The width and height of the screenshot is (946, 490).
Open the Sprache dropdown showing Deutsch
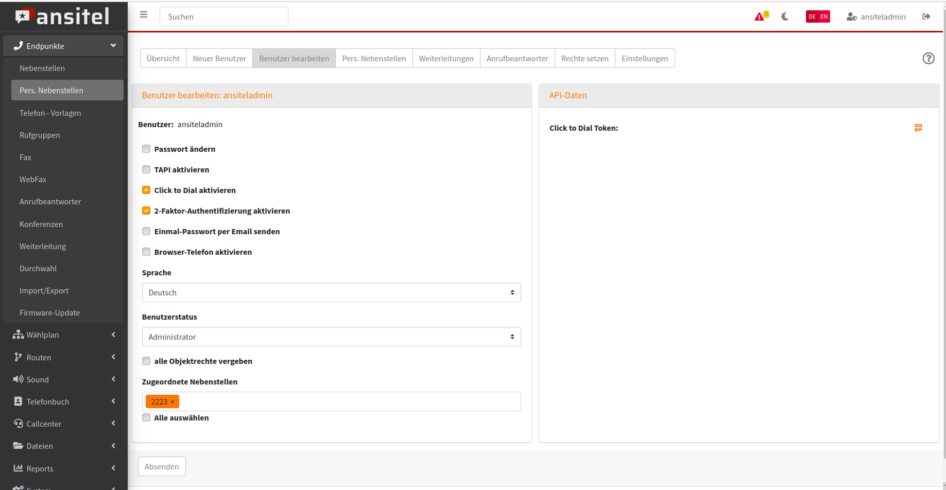coord(331,292)
